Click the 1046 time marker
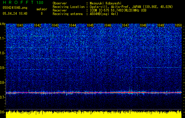This screenshot has height=118, width=185. (108, 25)
